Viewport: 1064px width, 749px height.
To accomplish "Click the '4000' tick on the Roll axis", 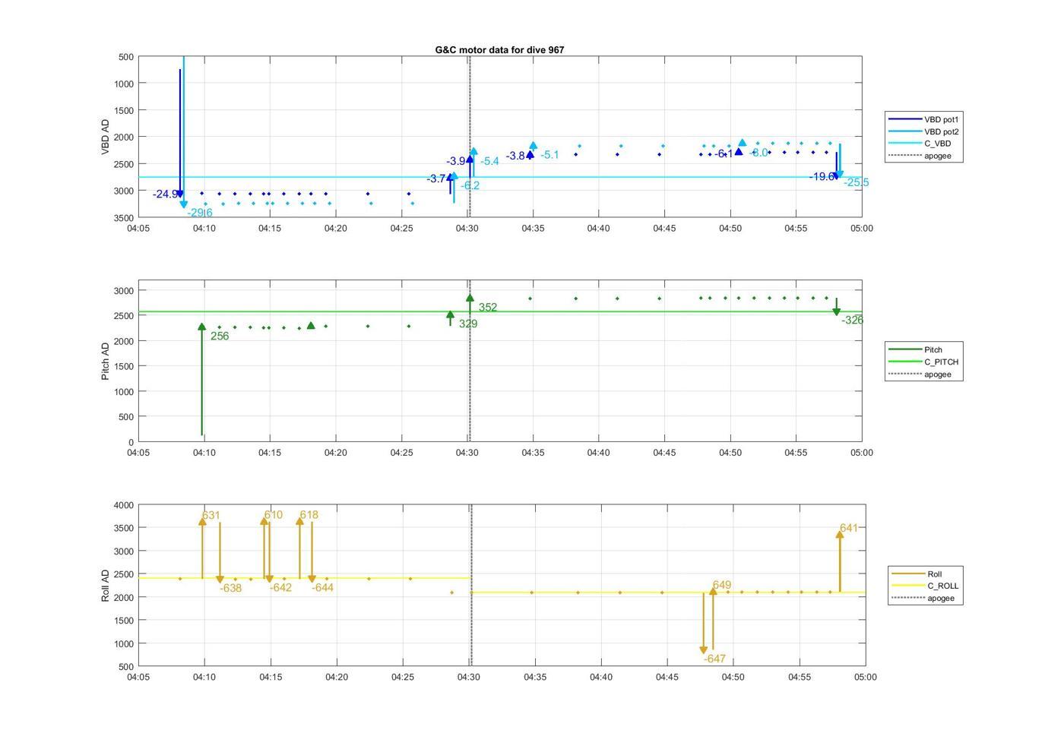I will tap(124, 505).
